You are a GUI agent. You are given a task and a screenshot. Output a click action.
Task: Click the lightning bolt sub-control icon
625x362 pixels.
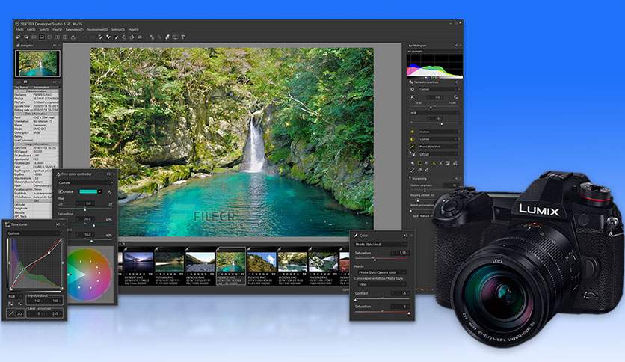pos(434,163)
